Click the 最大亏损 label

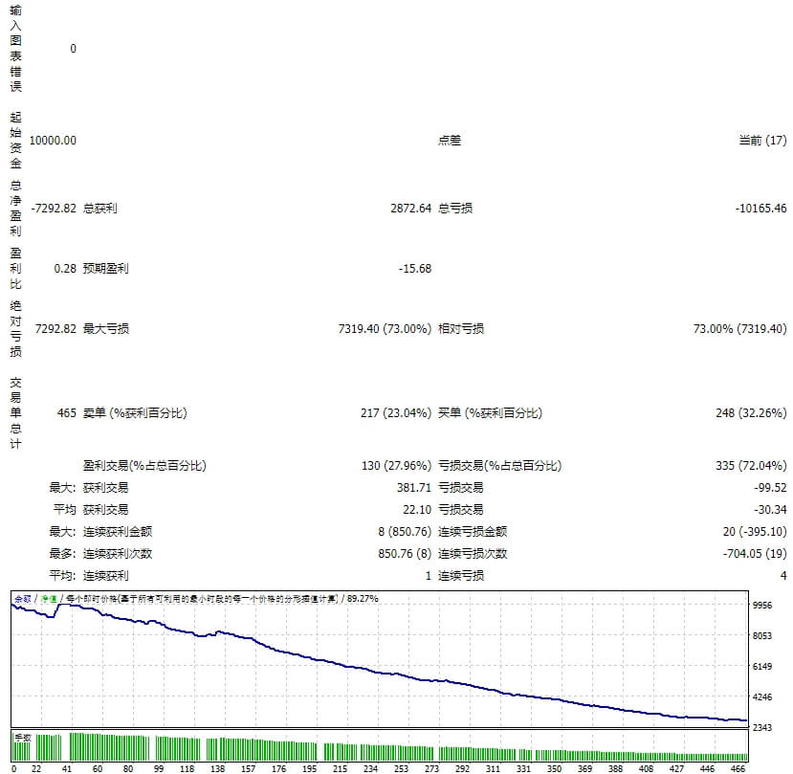pyautogui.click(x=105, y=329)
